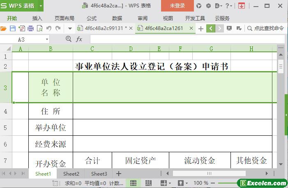Switch to Sheet2 tab

(x=71, y=174)
